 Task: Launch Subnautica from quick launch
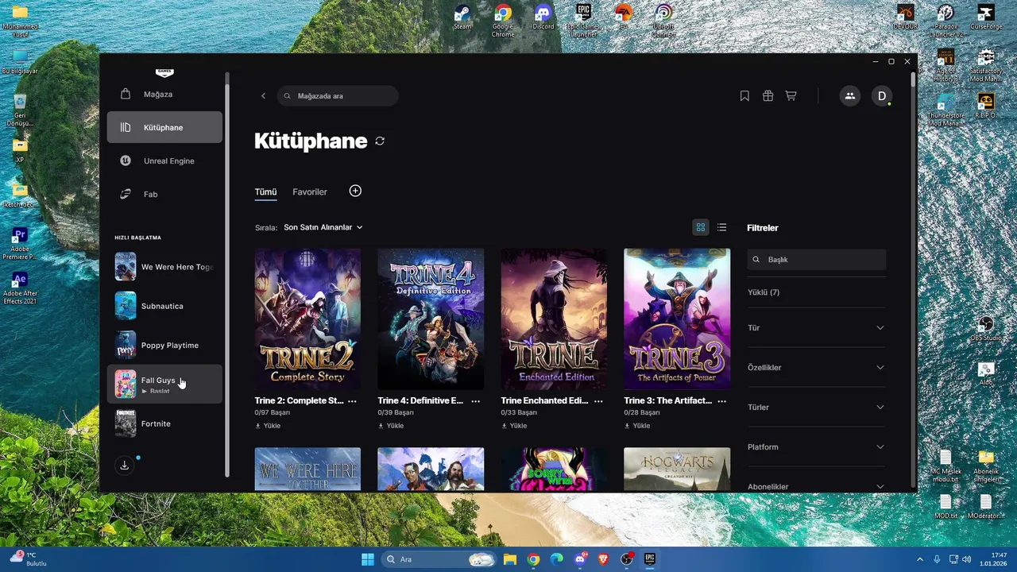click(164, 306)
